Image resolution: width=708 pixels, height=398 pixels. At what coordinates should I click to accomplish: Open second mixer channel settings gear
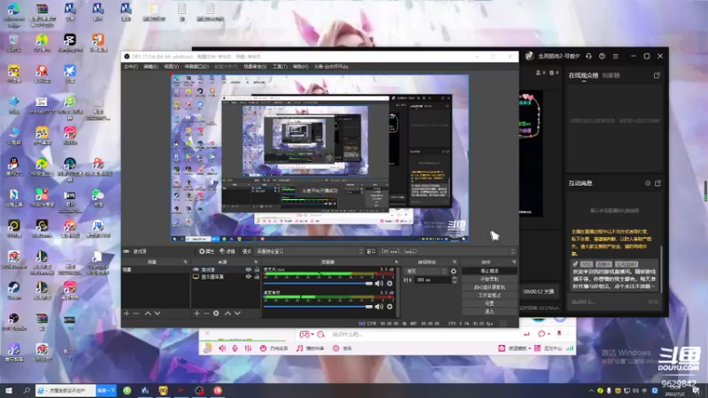[389, 306]
